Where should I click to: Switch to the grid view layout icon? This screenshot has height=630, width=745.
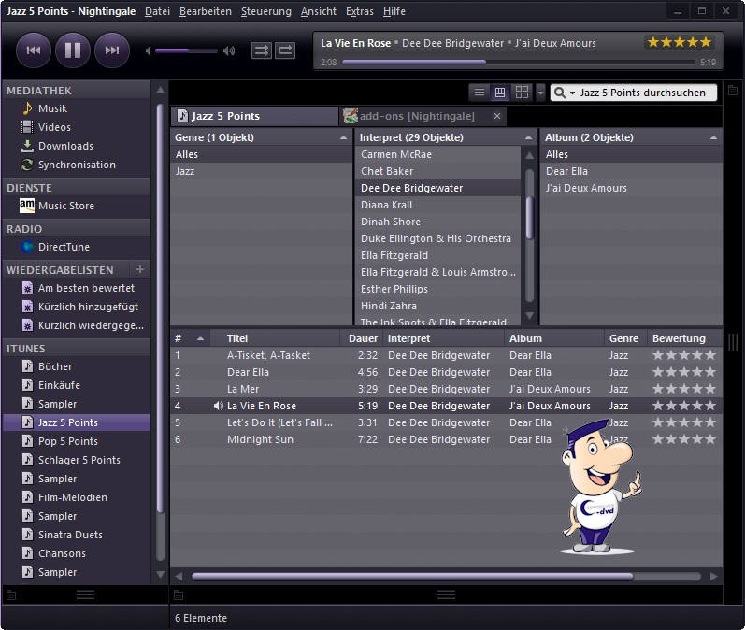pyautogui.click(x=522, y=93)
